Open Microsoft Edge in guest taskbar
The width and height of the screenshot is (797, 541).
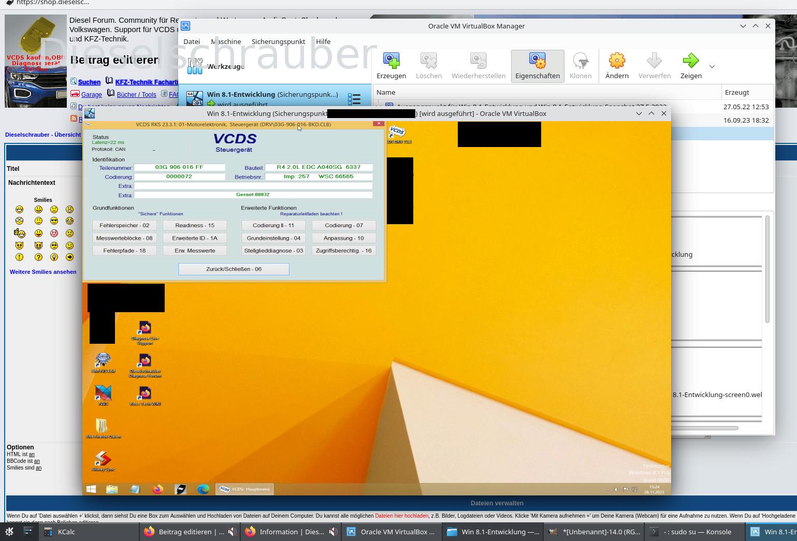tap(203, 489)
